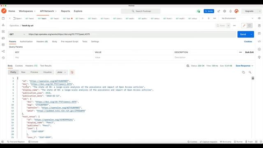Open the request Settings tab
Viewport: 263px width, 148px height.
pos(95,42)
